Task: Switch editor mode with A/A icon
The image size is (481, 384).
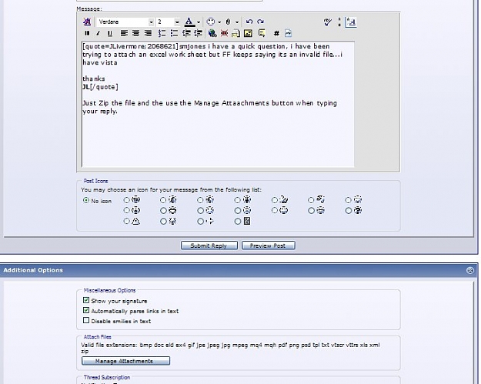Action: coord(351,22)
